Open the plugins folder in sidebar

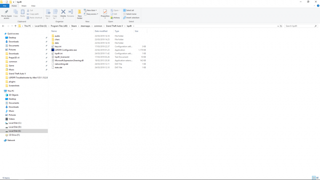(12, 82)
